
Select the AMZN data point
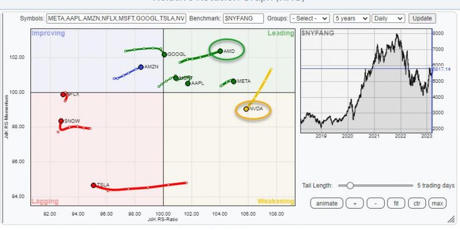coord(141,67)
